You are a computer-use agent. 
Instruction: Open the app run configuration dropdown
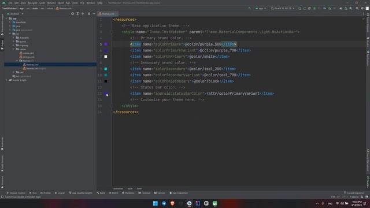pyautogui.click(x=261, y=8)
